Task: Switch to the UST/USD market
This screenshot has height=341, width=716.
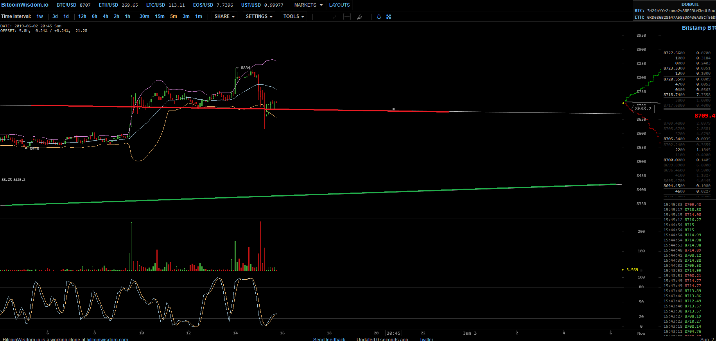Action: [262, 5]
